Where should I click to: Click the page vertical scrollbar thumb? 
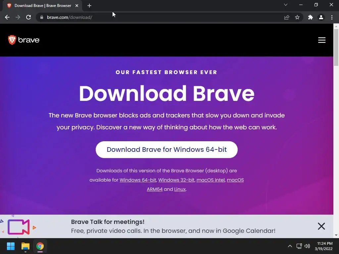tap(336, 47)
